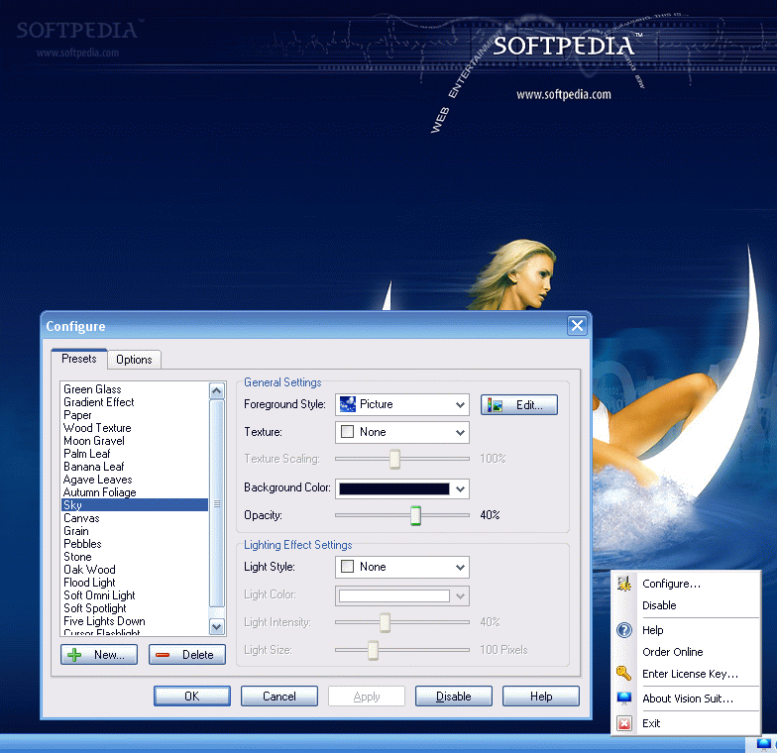Image resolution: width=777 pixels, height=753 pixels.
Task: Click the New... preset button
Action: click(99, 654)
